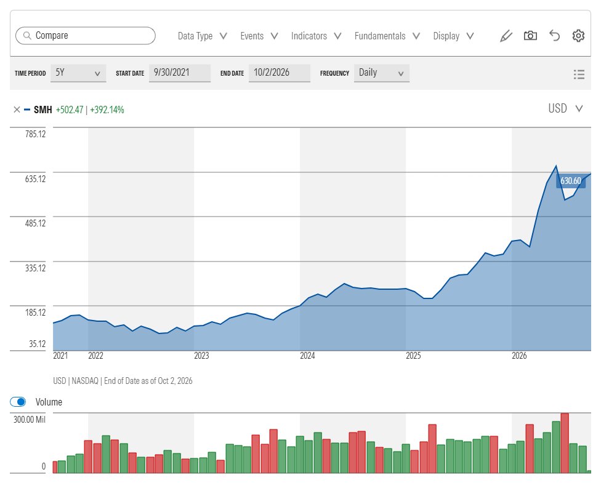Image resolution: width=601 pixels, height=483 pixels.
Task: Click the search magnifier icon in Compare
Action: click(27, 36)
